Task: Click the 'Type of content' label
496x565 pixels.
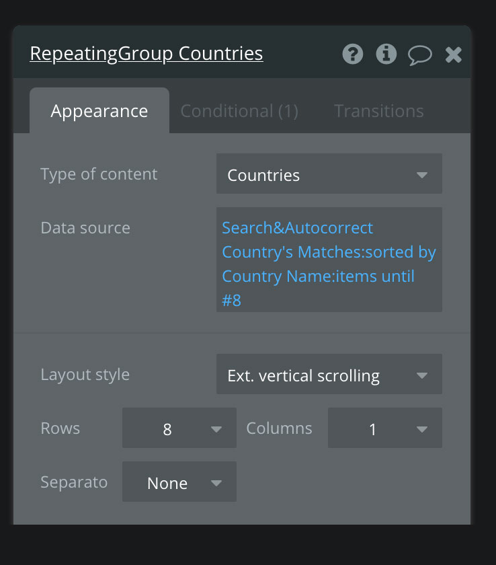Action: tap(99, 174)
